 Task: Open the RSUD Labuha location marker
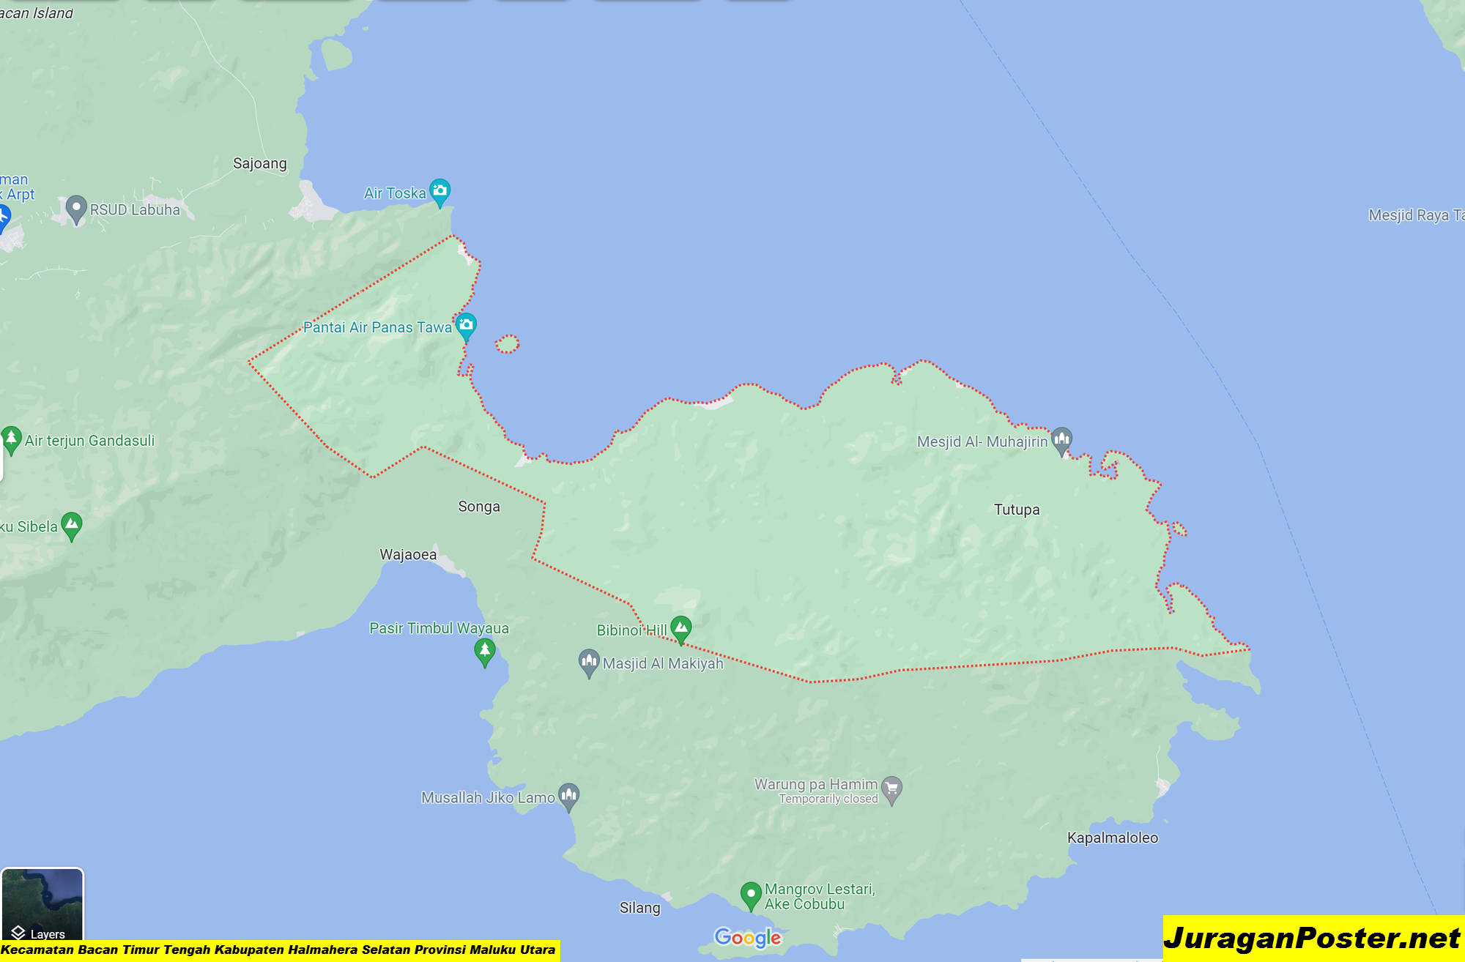pyautogui.click(x=76, y=209)
